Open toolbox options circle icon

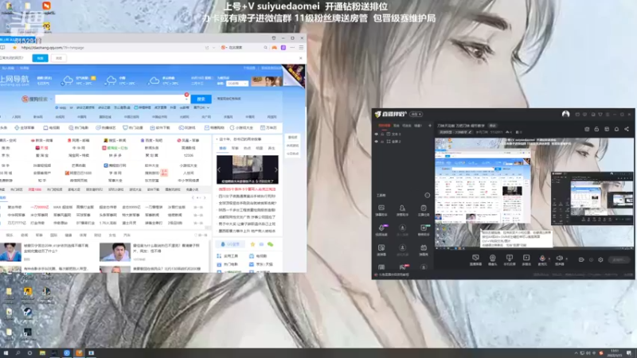(x=427, y=195)
